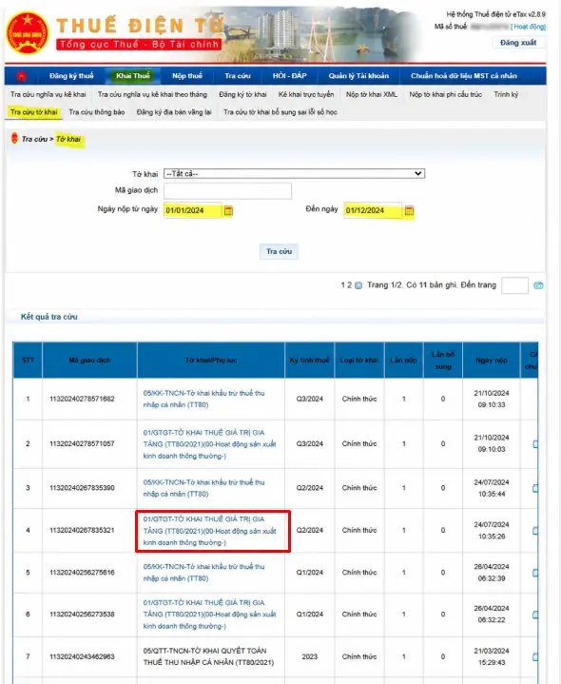The width and height of the screenshot is (561, 684).
Task: Open the Q3/2024 05/KK-TNCN declaration link
Action: point(204,399)
